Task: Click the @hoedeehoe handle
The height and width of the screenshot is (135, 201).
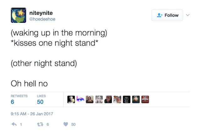Action: [42, 19]
